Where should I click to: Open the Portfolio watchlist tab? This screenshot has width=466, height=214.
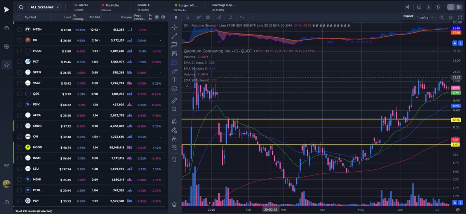tap(111, 7)
